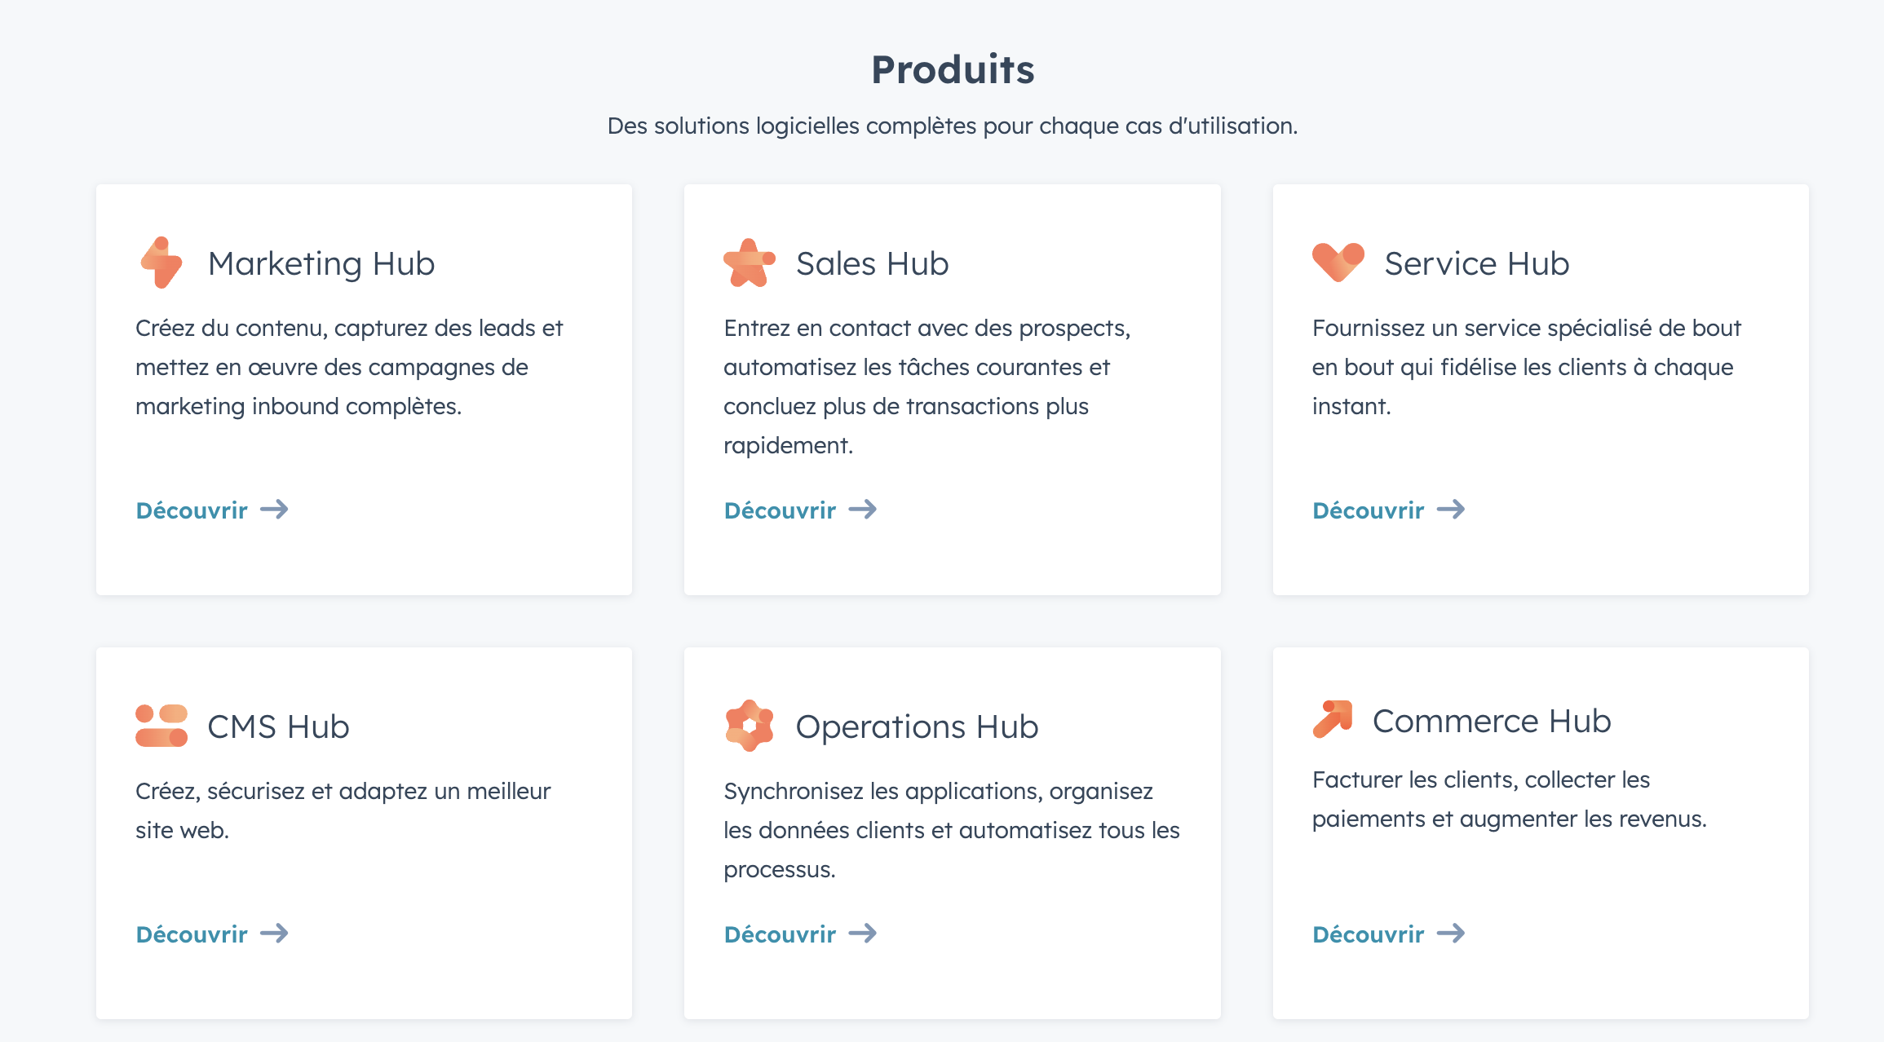Click the Operations Hub heading

918,725
